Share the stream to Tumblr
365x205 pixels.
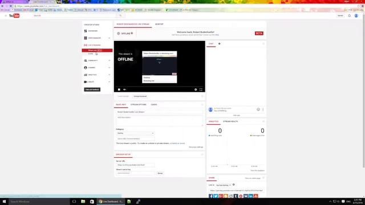click(236, 196)
